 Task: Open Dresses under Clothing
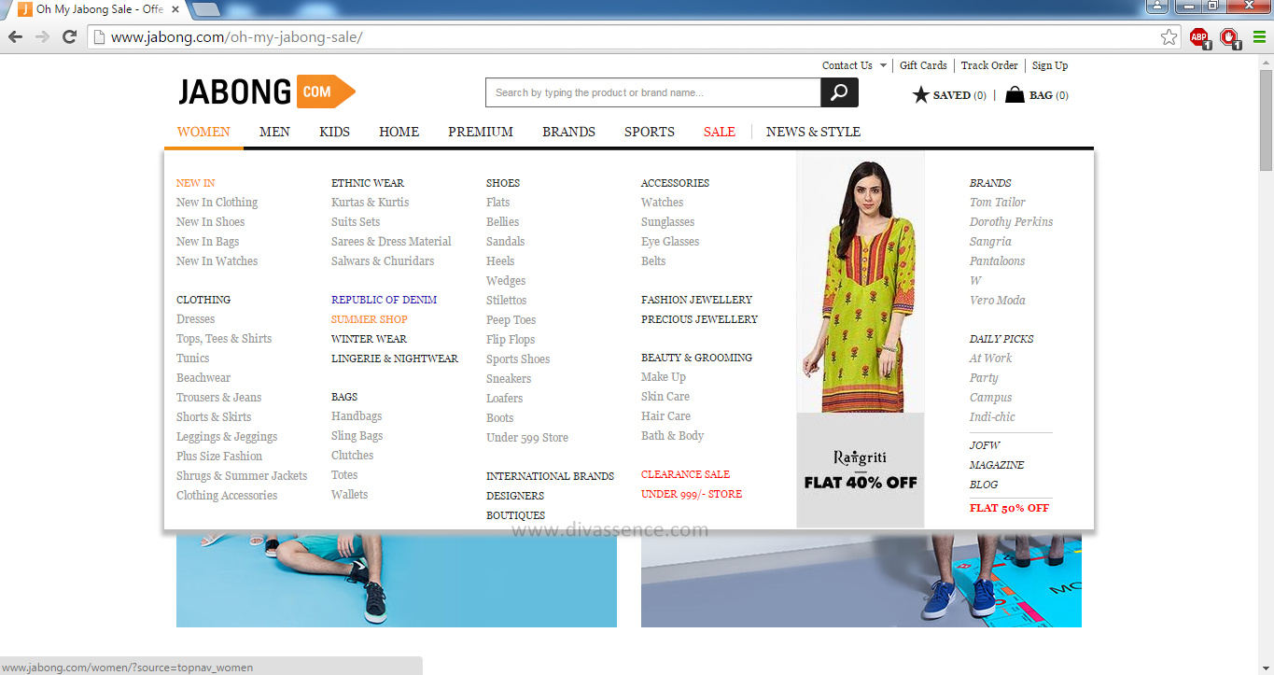point(195,319)
